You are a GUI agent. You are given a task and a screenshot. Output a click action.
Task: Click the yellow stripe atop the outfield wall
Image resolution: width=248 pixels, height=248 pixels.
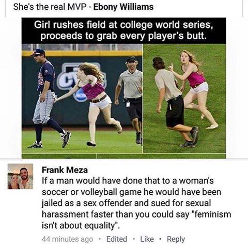coord(82,53)
